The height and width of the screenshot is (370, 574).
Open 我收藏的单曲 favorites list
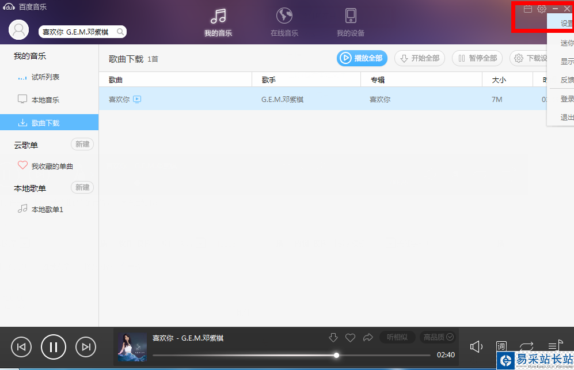(x=49, y=166)
